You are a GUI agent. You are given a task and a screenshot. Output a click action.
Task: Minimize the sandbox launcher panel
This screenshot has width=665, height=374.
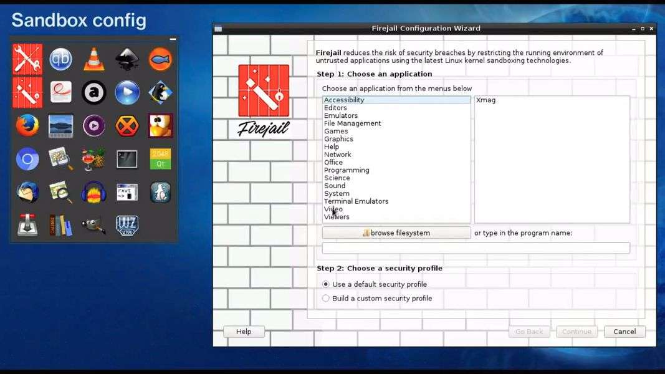(173, 39)
